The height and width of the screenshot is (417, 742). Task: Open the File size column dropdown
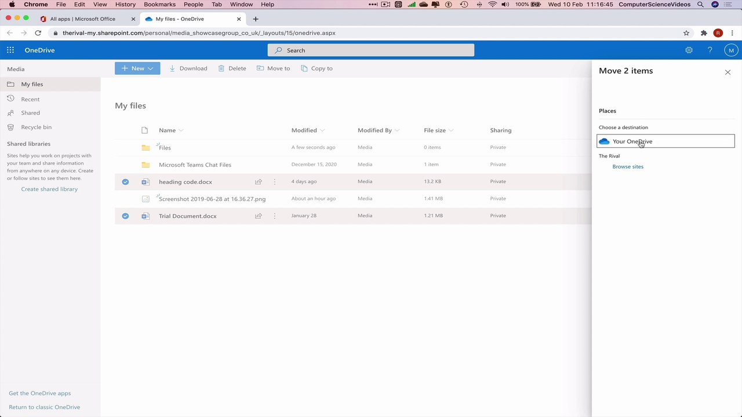(x=438, y=130)
